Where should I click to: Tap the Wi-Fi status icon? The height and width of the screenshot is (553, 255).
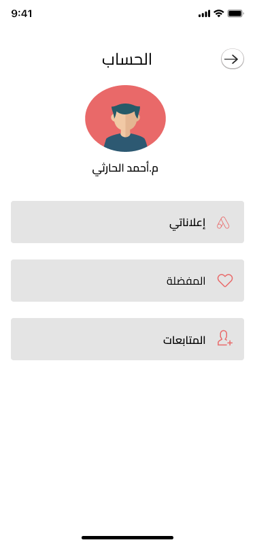[219, 14]
